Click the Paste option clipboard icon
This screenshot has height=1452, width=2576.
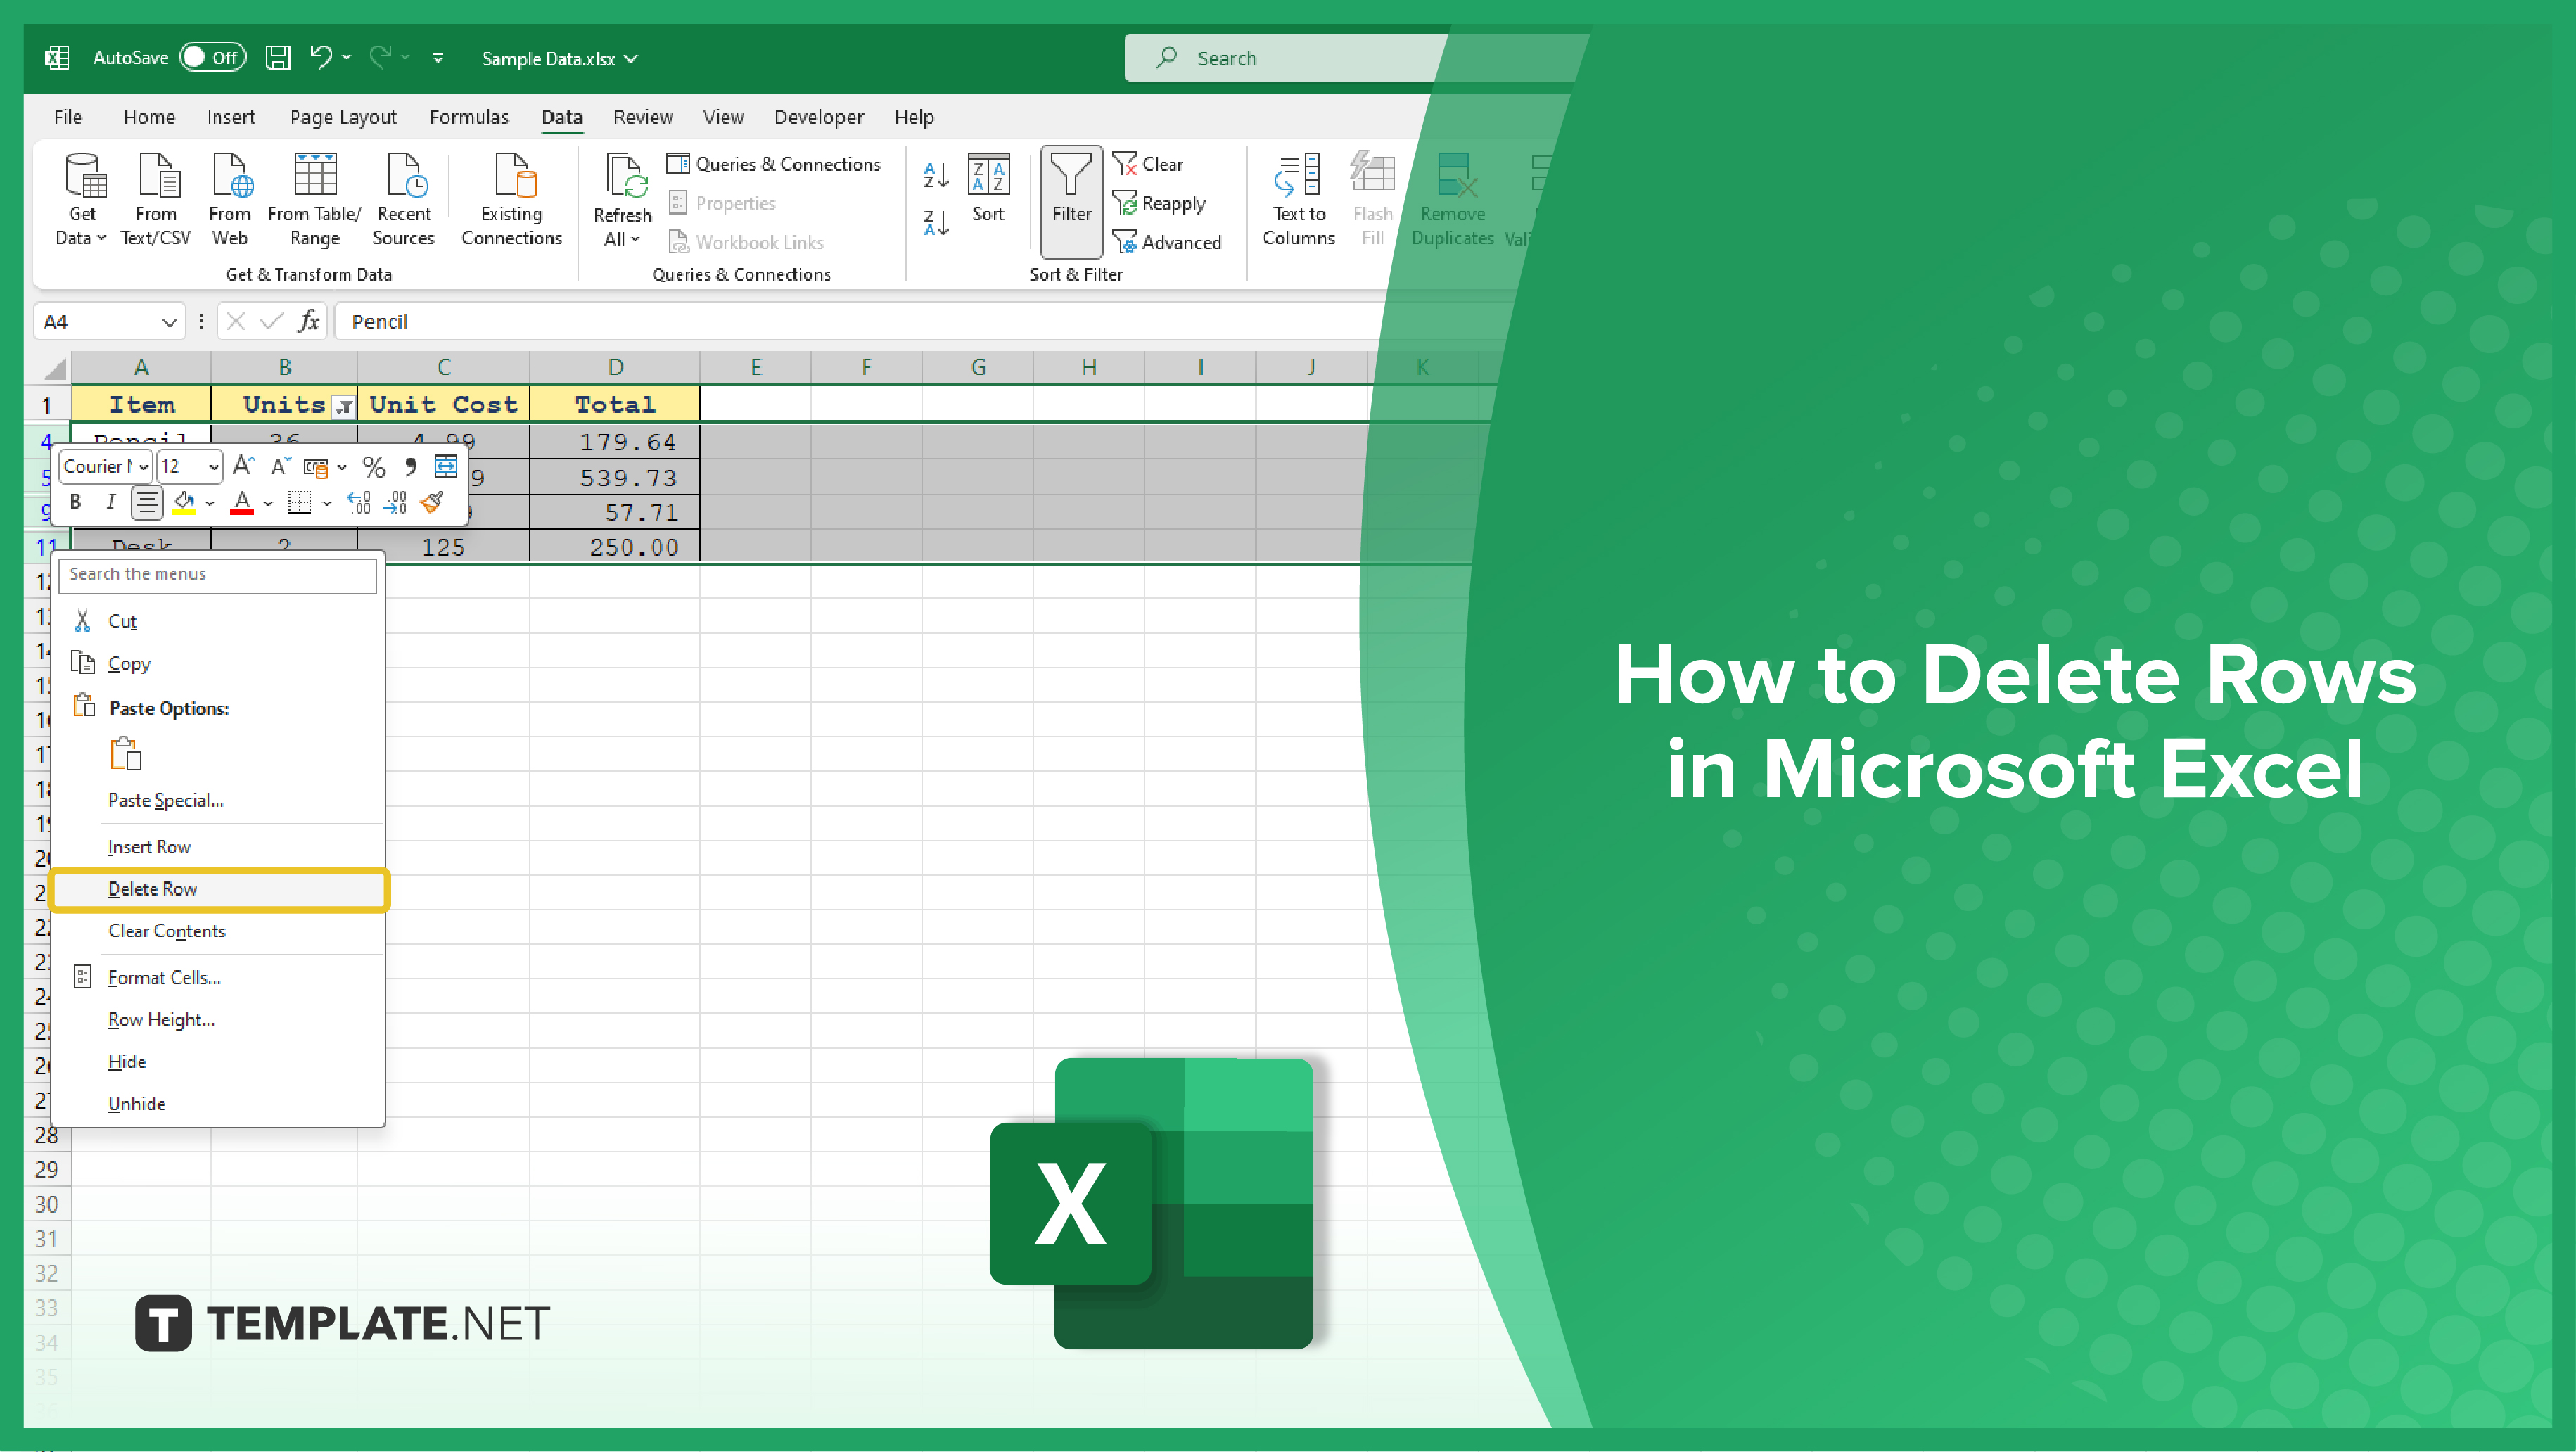[126, 754]
